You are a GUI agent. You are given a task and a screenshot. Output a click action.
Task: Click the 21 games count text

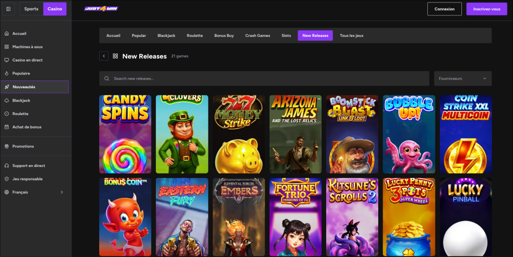coord(180,56)
